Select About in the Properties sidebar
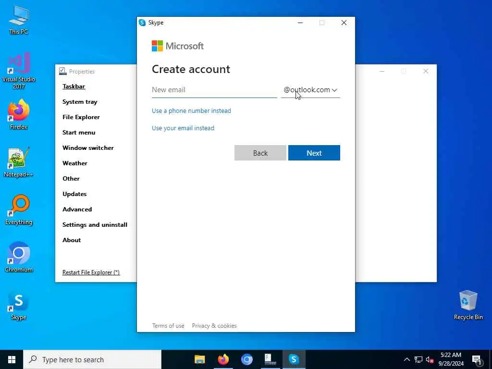Viewport: 492px width, 369px height. (72, 240)
